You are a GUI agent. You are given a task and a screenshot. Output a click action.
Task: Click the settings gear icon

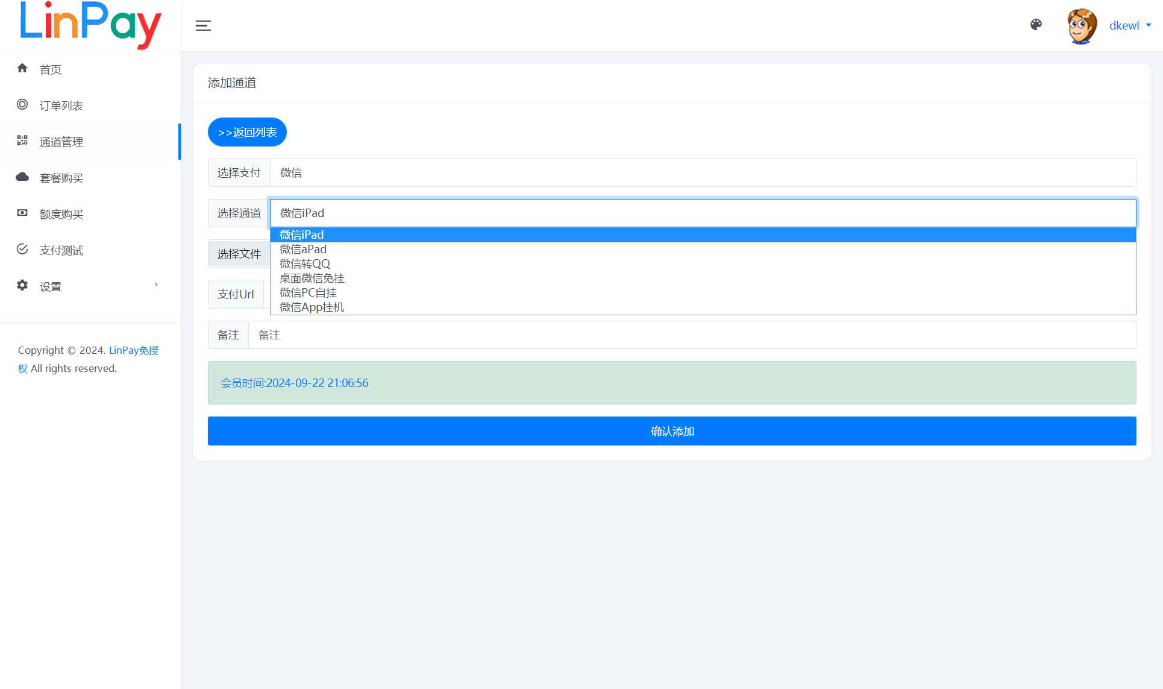(22, 285)
